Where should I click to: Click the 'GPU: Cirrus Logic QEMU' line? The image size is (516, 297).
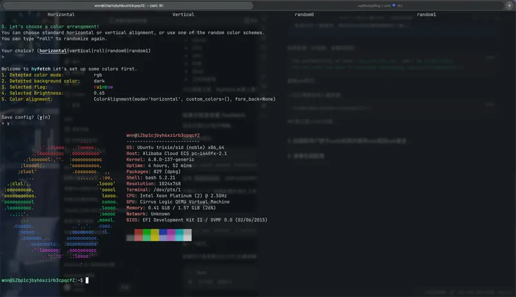178,202
